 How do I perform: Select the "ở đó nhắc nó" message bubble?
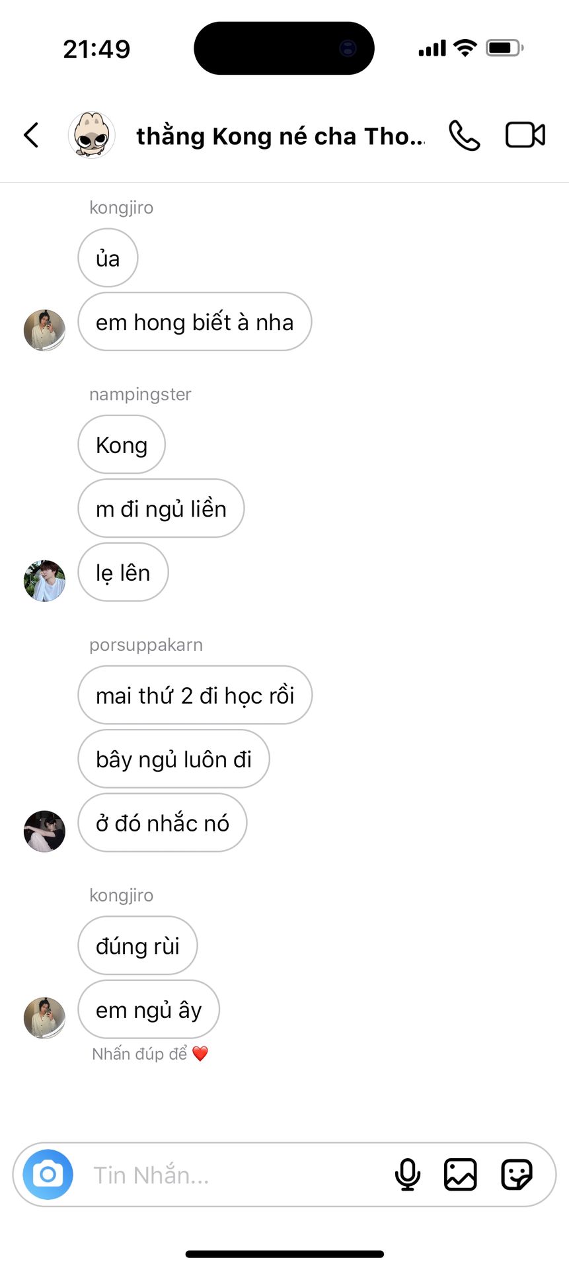point(163,823)
